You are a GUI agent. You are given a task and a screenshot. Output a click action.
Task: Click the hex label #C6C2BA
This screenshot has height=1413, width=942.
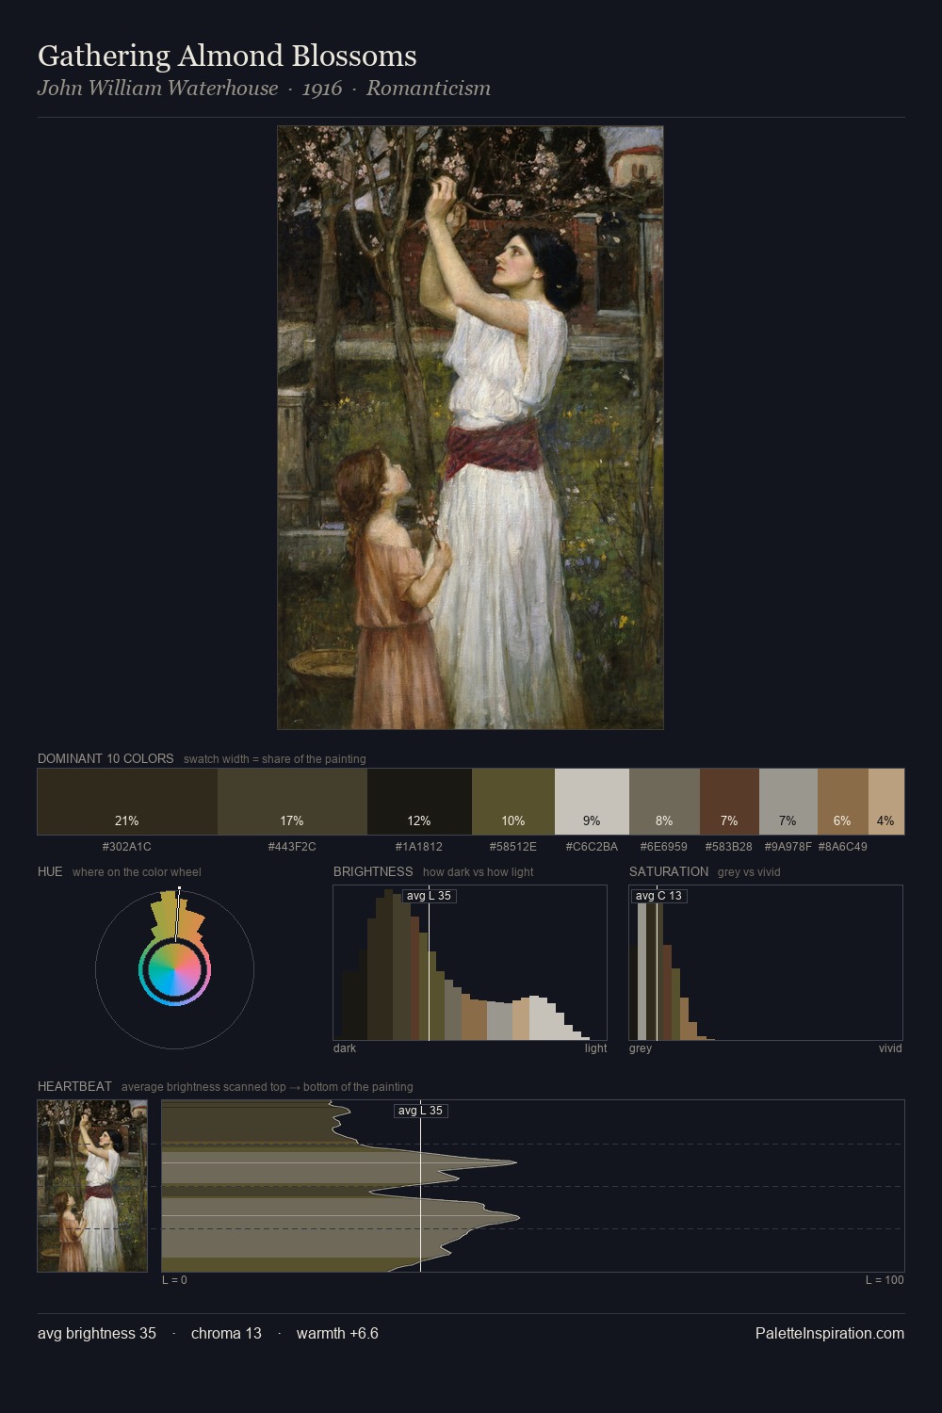(x=592, y=847)
